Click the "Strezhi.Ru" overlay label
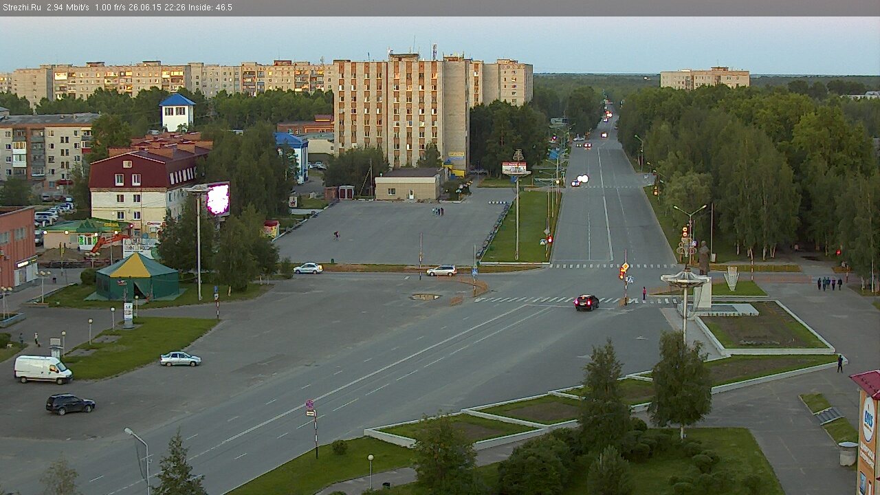 click(21, 8)
